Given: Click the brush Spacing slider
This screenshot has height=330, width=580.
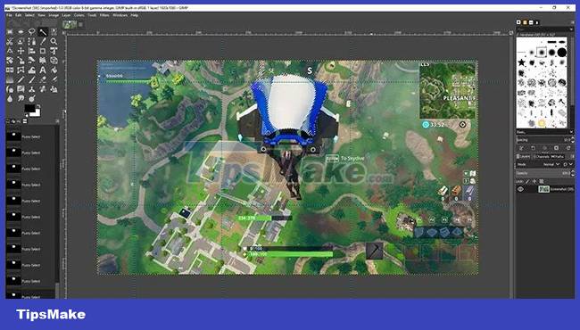Looking at the screenshot, I should tap(543, 140).
